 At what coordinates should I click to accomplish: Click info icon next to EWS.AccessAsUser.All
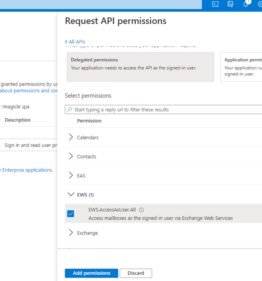141,210
